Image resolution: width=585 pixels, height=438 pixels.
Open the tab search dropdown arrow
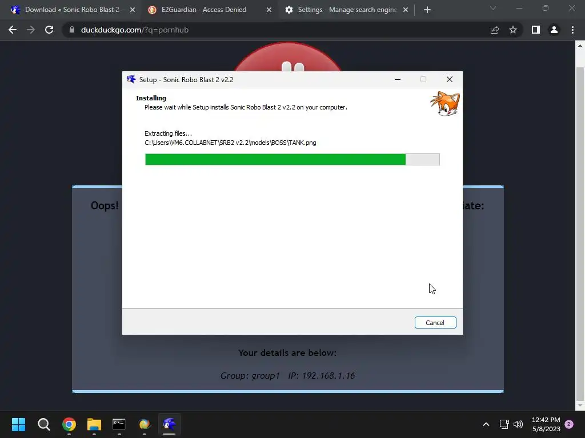click(493, 8)
